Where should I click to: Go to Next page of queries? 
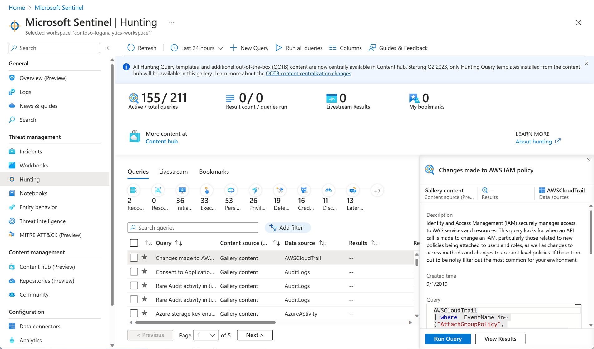[255, 335]
